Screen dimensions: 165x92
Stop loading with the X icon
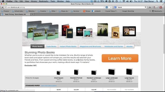[111, 7]
